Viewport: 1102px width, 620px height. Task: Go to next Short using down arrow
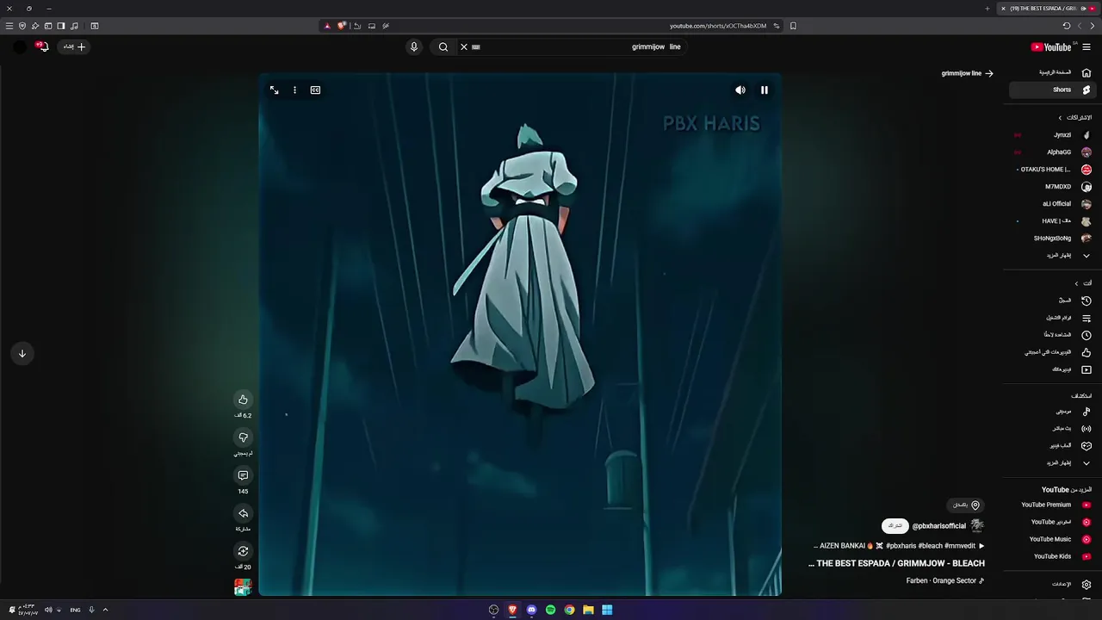pos(22,353)
